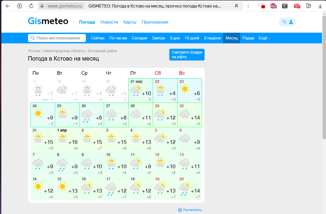Click the weather icon on March 21

(136, 90)
